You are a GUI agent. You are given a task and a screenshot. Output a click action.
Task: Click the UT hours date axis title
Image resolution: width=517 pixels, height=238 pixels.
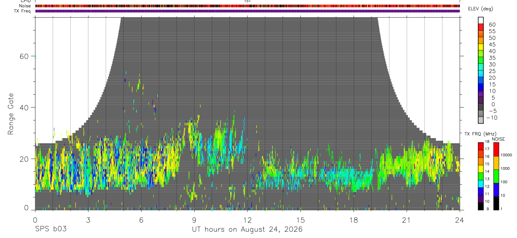tap(247, 230)
